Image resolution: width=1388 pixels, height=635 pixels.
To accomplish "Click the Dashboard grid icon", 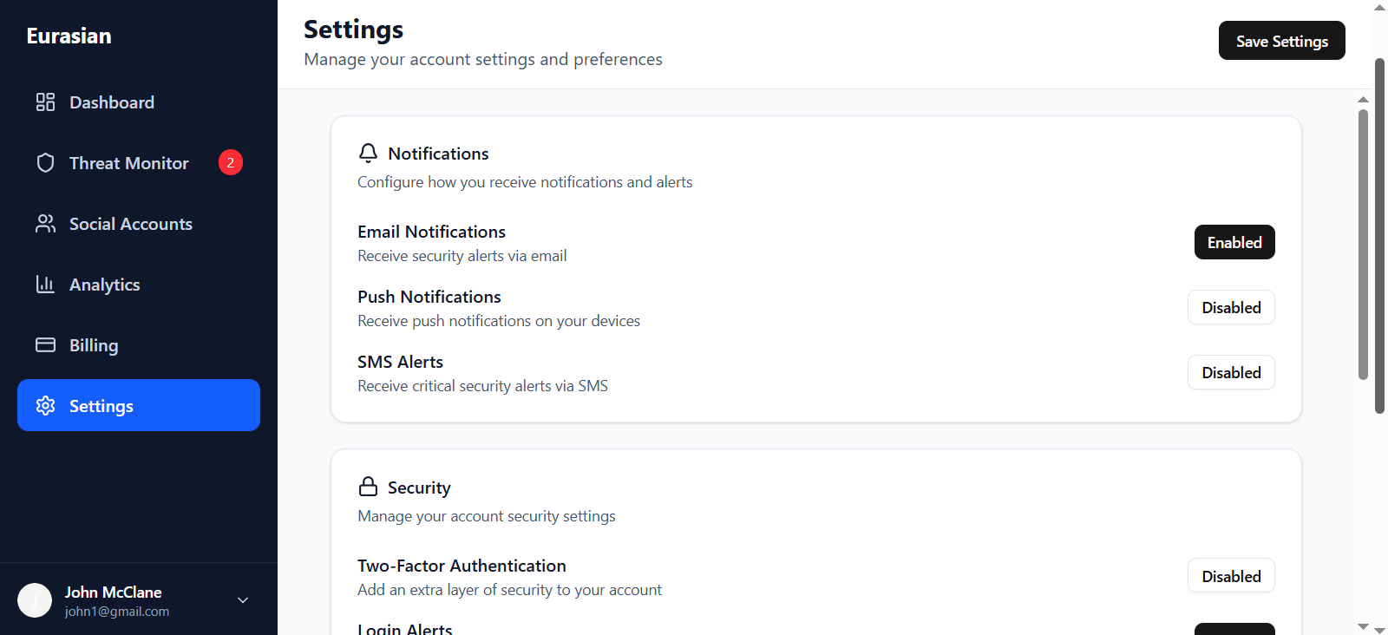I will 45,102.
